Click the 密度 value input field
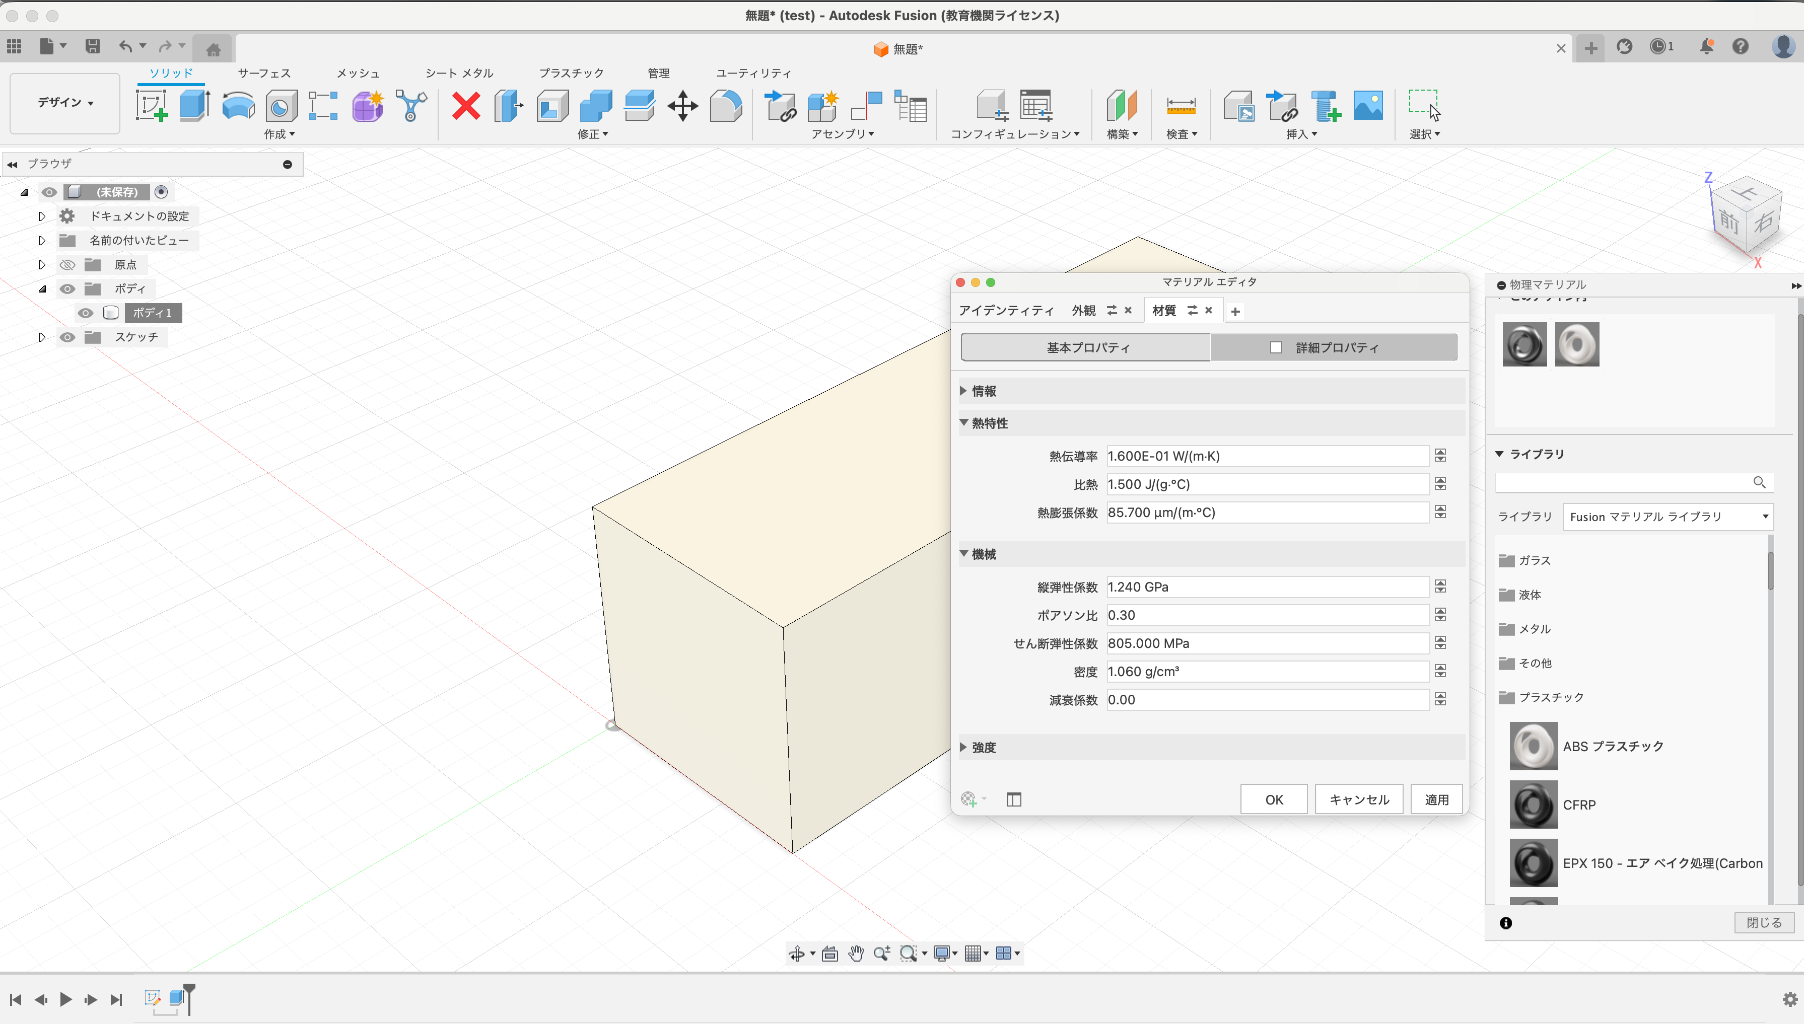 tap(1267, 672)
